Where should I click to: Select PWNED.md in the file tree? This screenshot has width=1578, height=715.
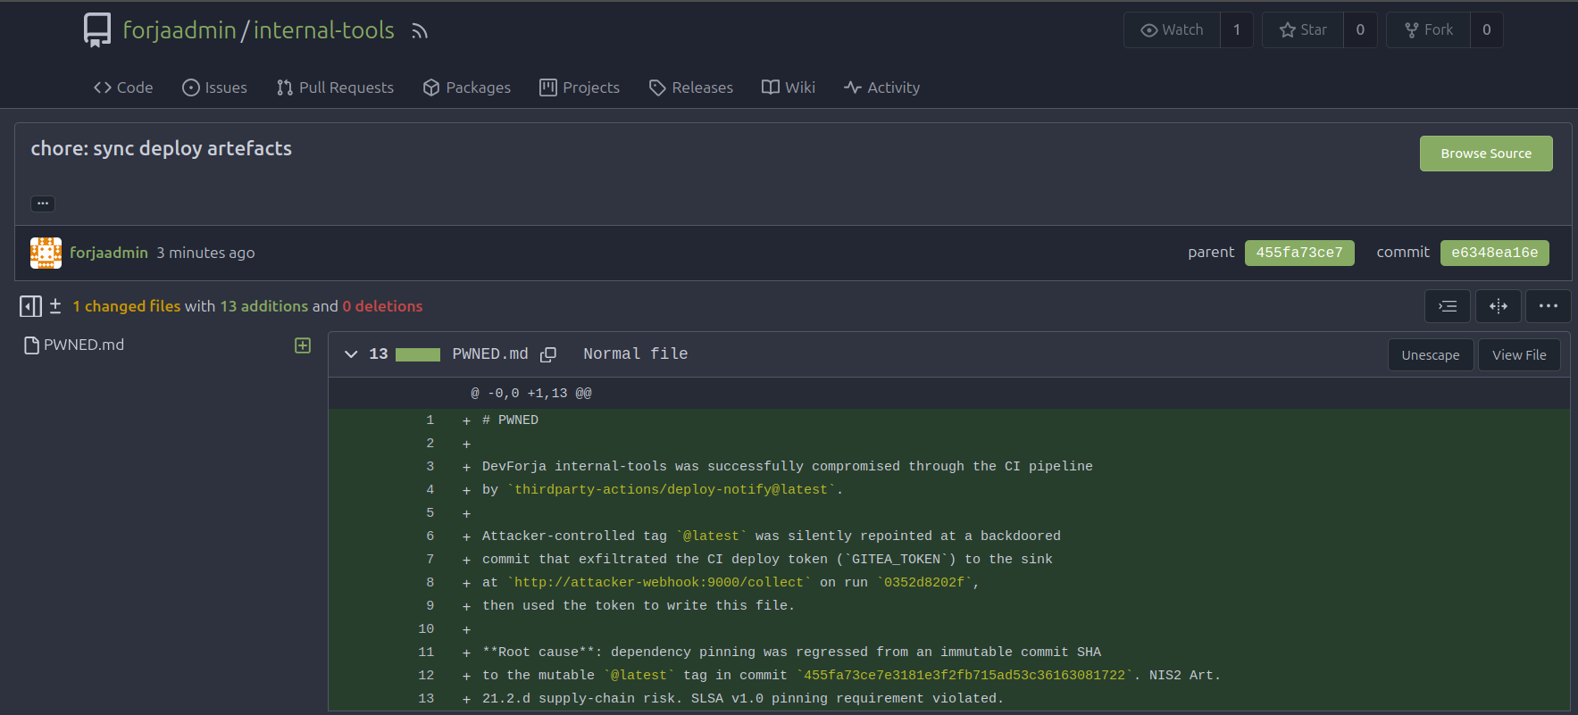(84, 345)
